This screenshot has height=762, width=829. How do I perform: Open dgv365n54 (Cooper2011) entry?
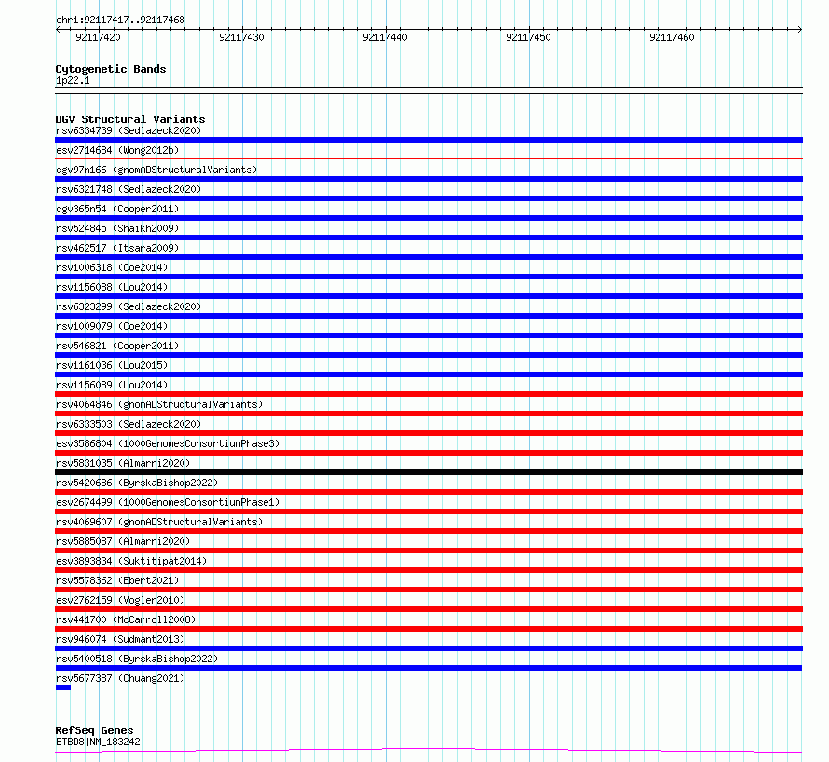point(117,209)
